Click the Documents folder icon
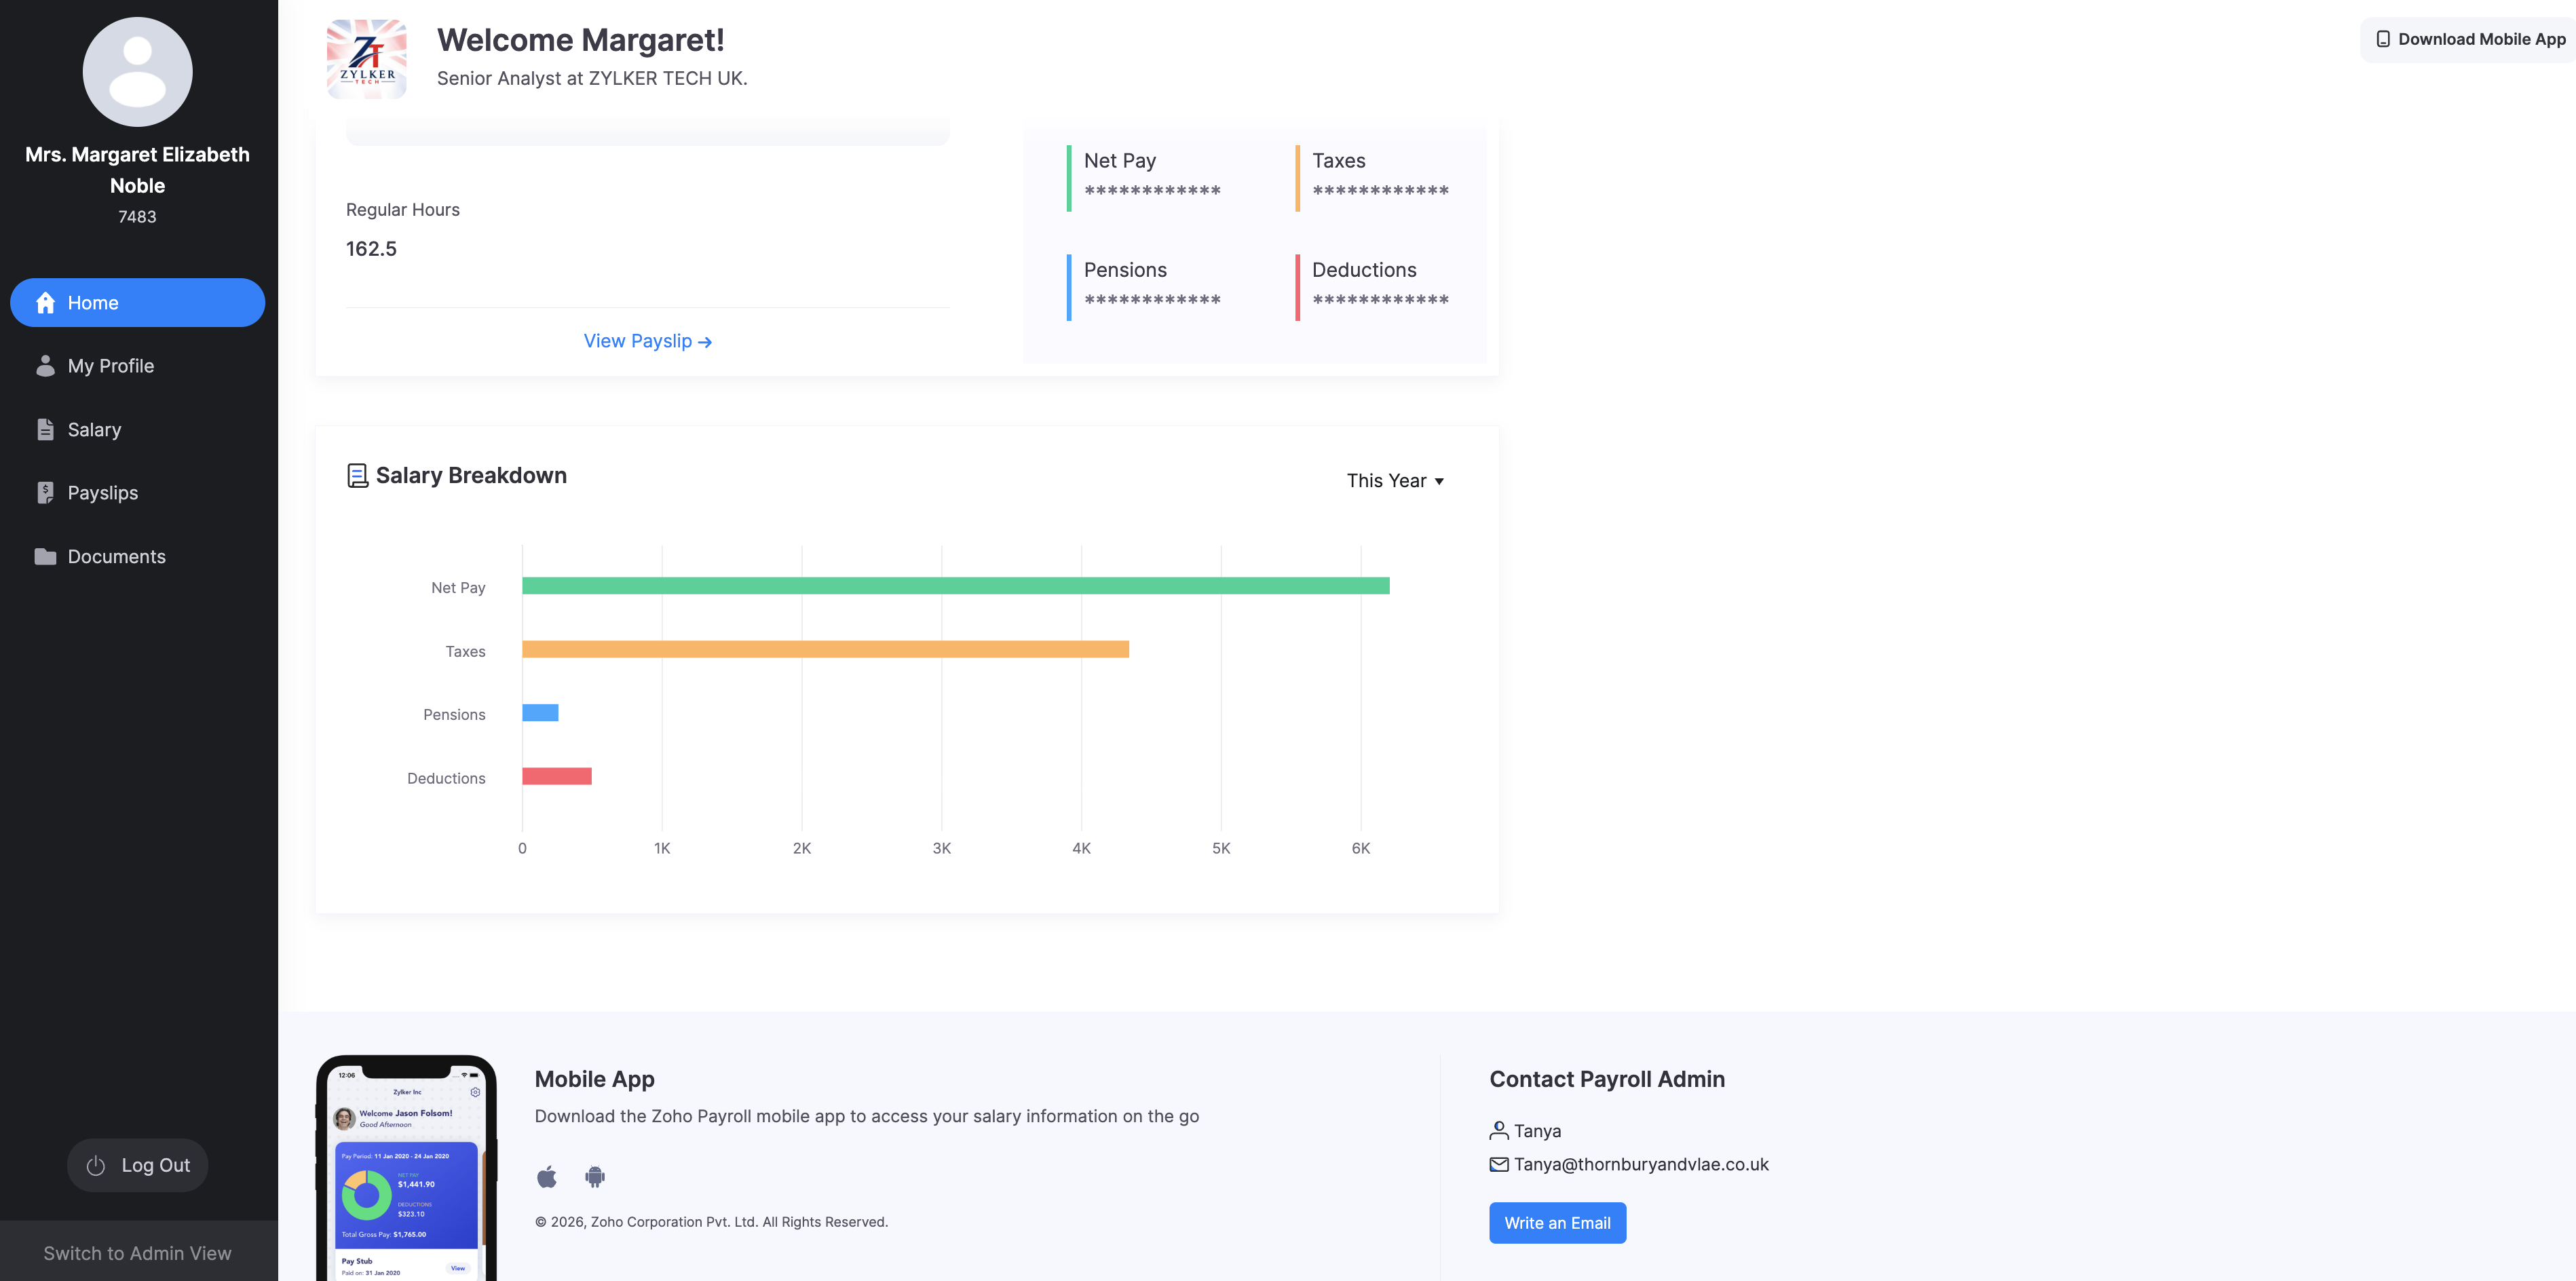Image resolution: width=2576 pixels, height=1281 pixels. [45, 557]
